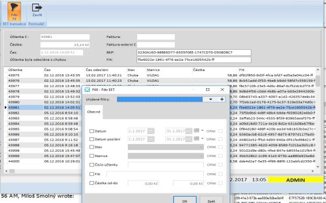
Task: Click the BKP code field
Action: (194, 52)
